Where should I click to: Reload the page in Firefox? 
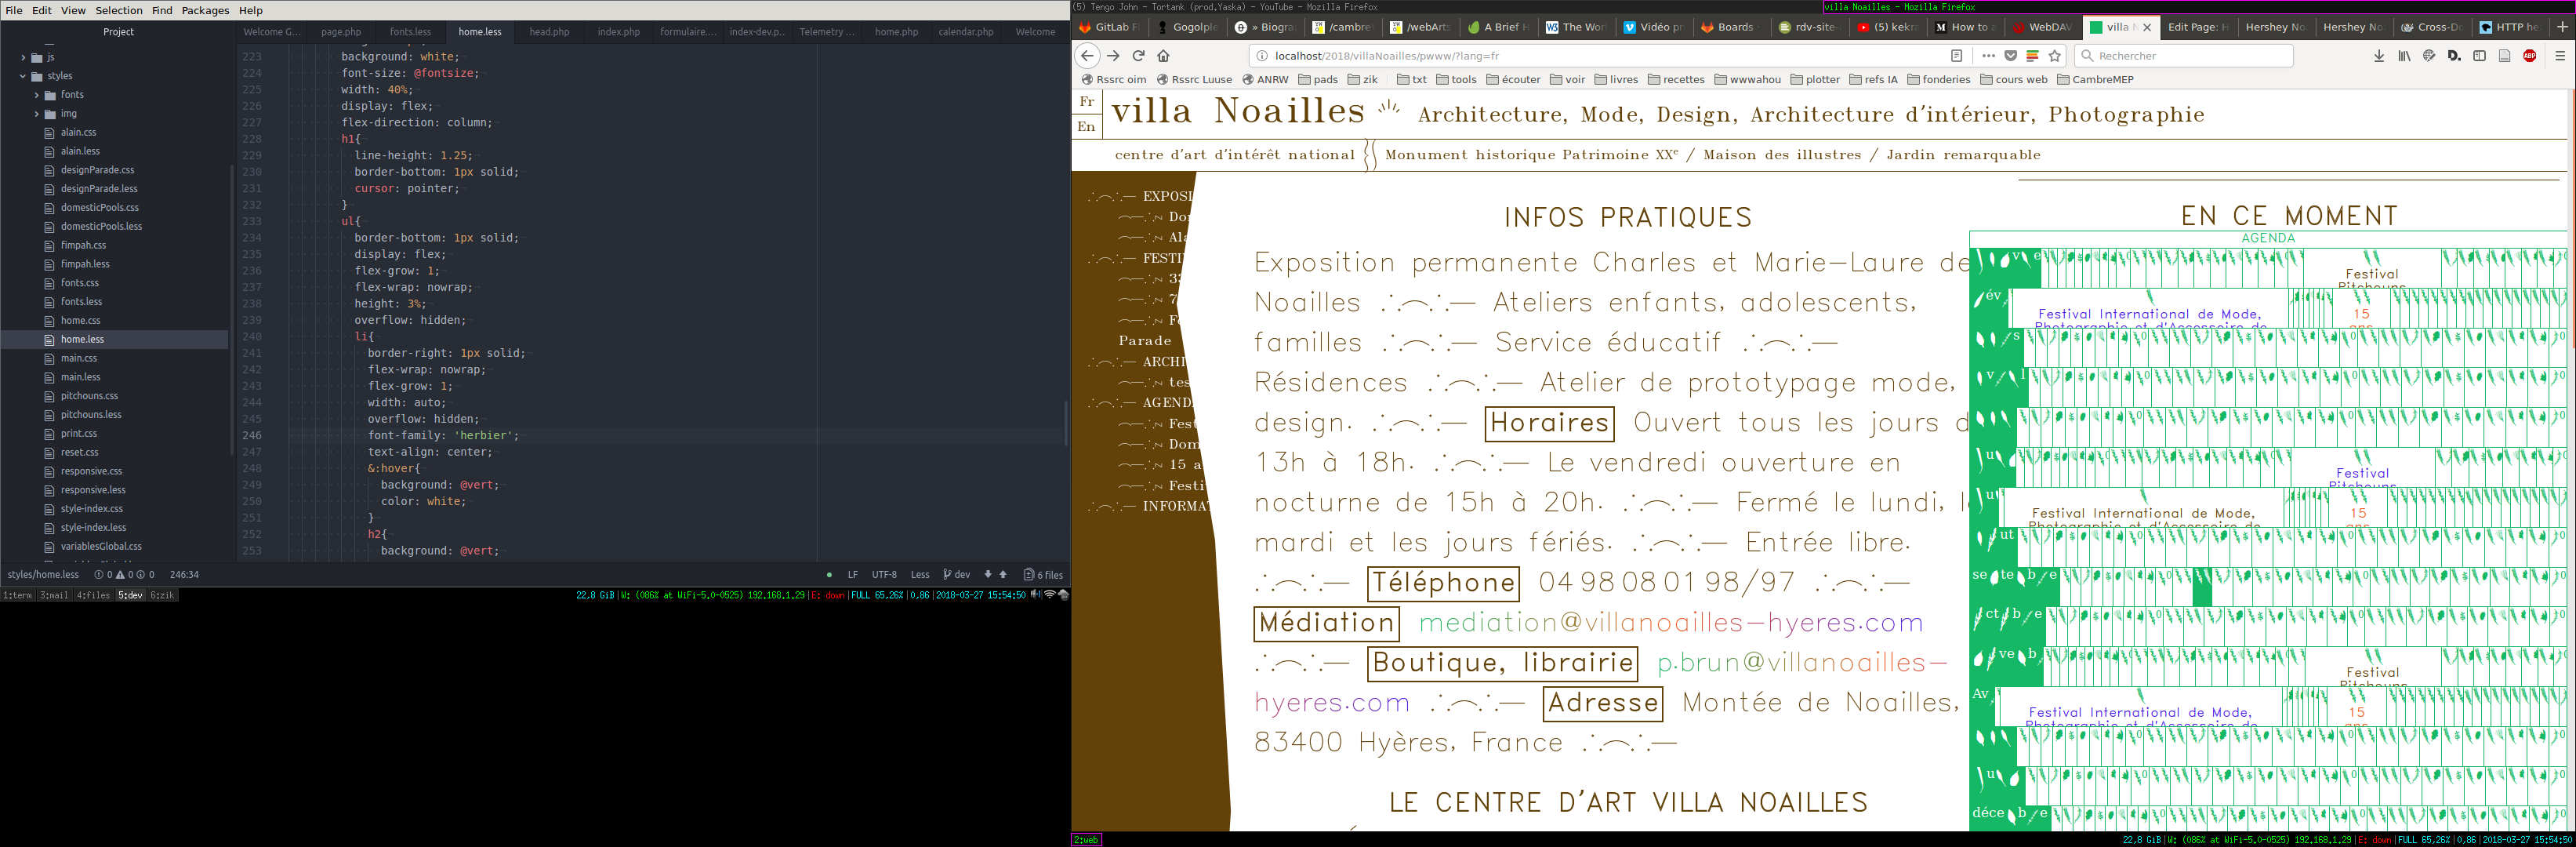[x=1138, y=56]
